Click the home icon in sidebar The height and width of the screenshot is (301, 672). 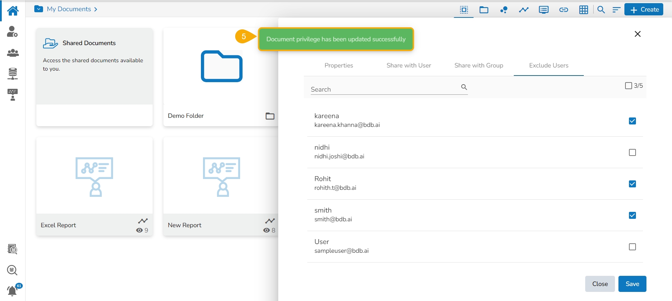13,10
